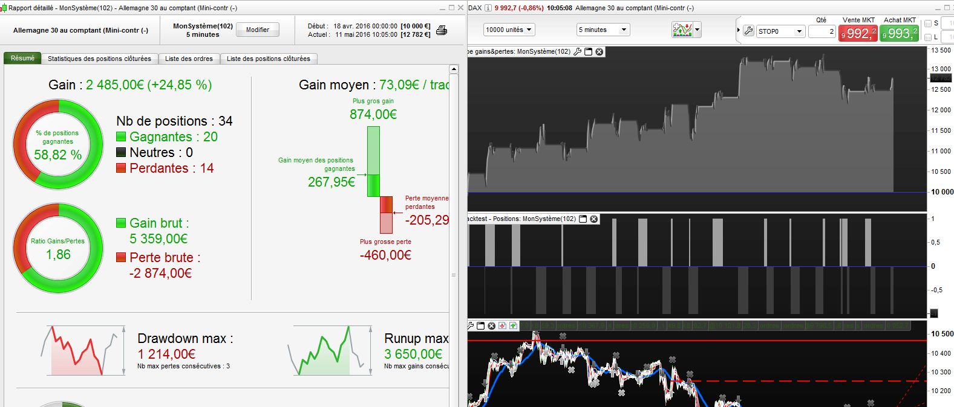Click the green Gain brut swatch
Image resolution: width=954 pixels, height=407 pixels.
[x=121, y=223]
